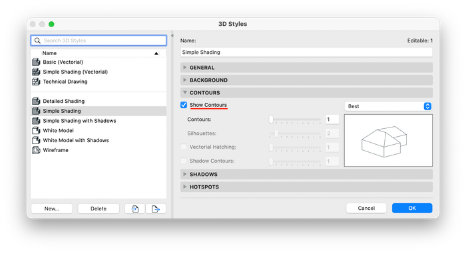Click the Simple Shading style icon

coord(36,111)
